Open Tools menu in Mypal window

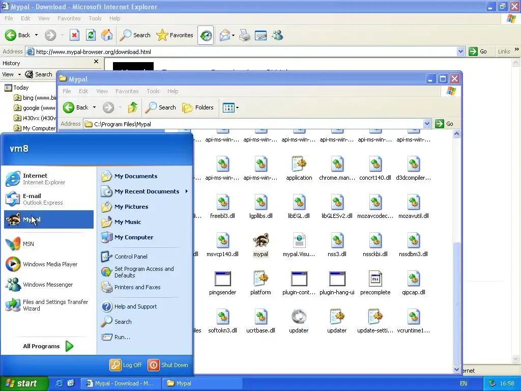153,91
